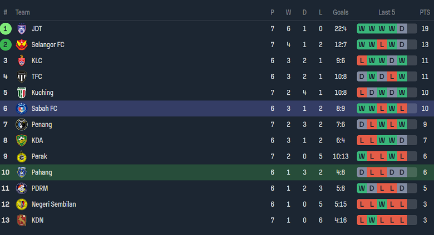Open the TFC team page link

coord(37,77)
